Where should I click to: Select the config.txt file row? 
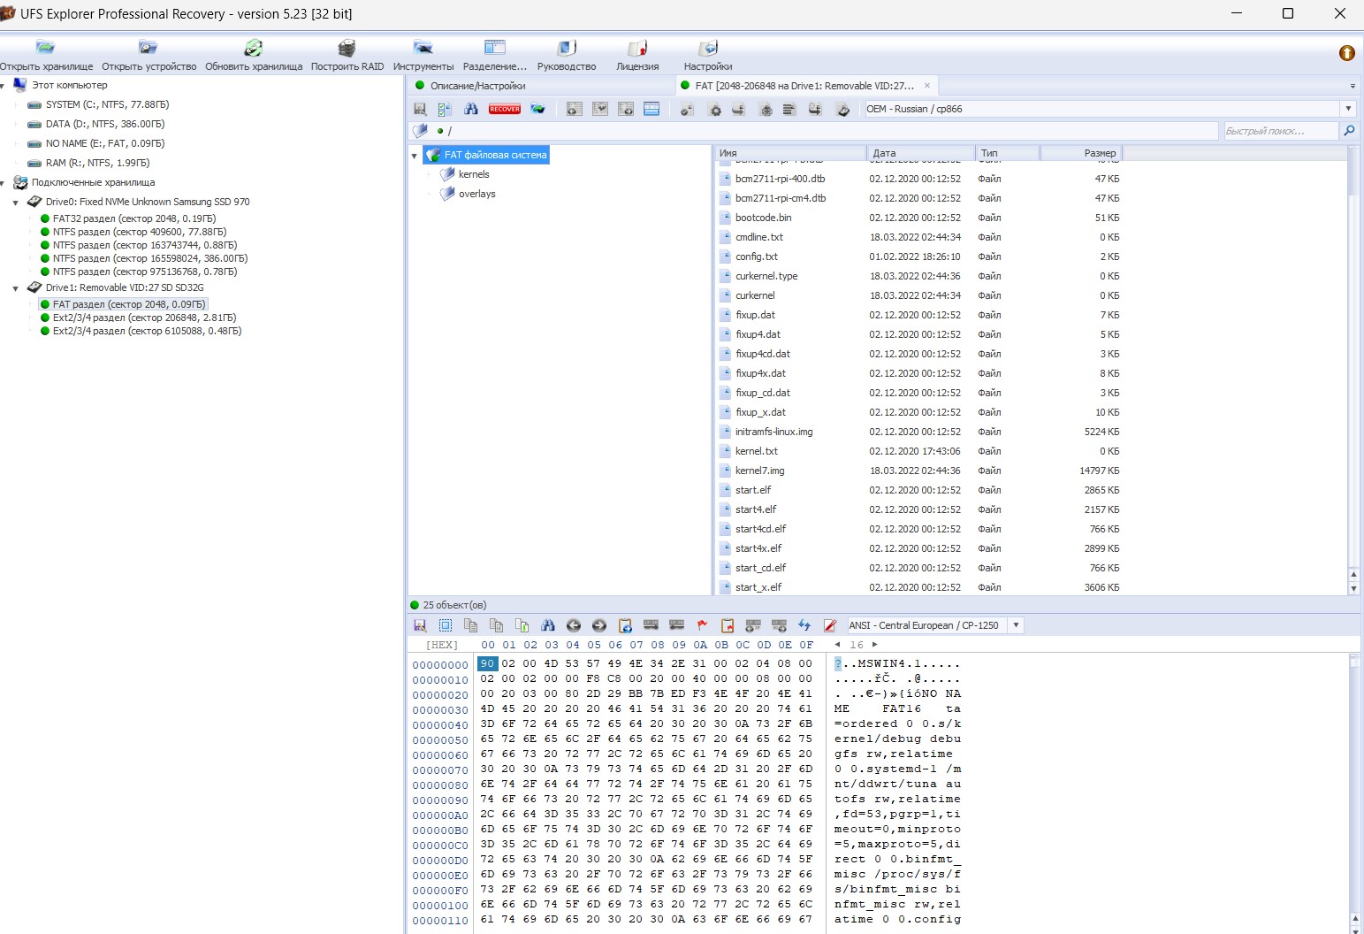coord(919,256)
